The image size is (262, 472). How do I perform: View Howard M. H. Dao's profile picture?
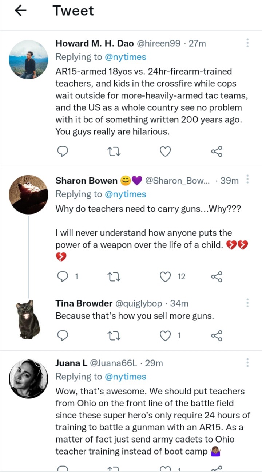28,60
